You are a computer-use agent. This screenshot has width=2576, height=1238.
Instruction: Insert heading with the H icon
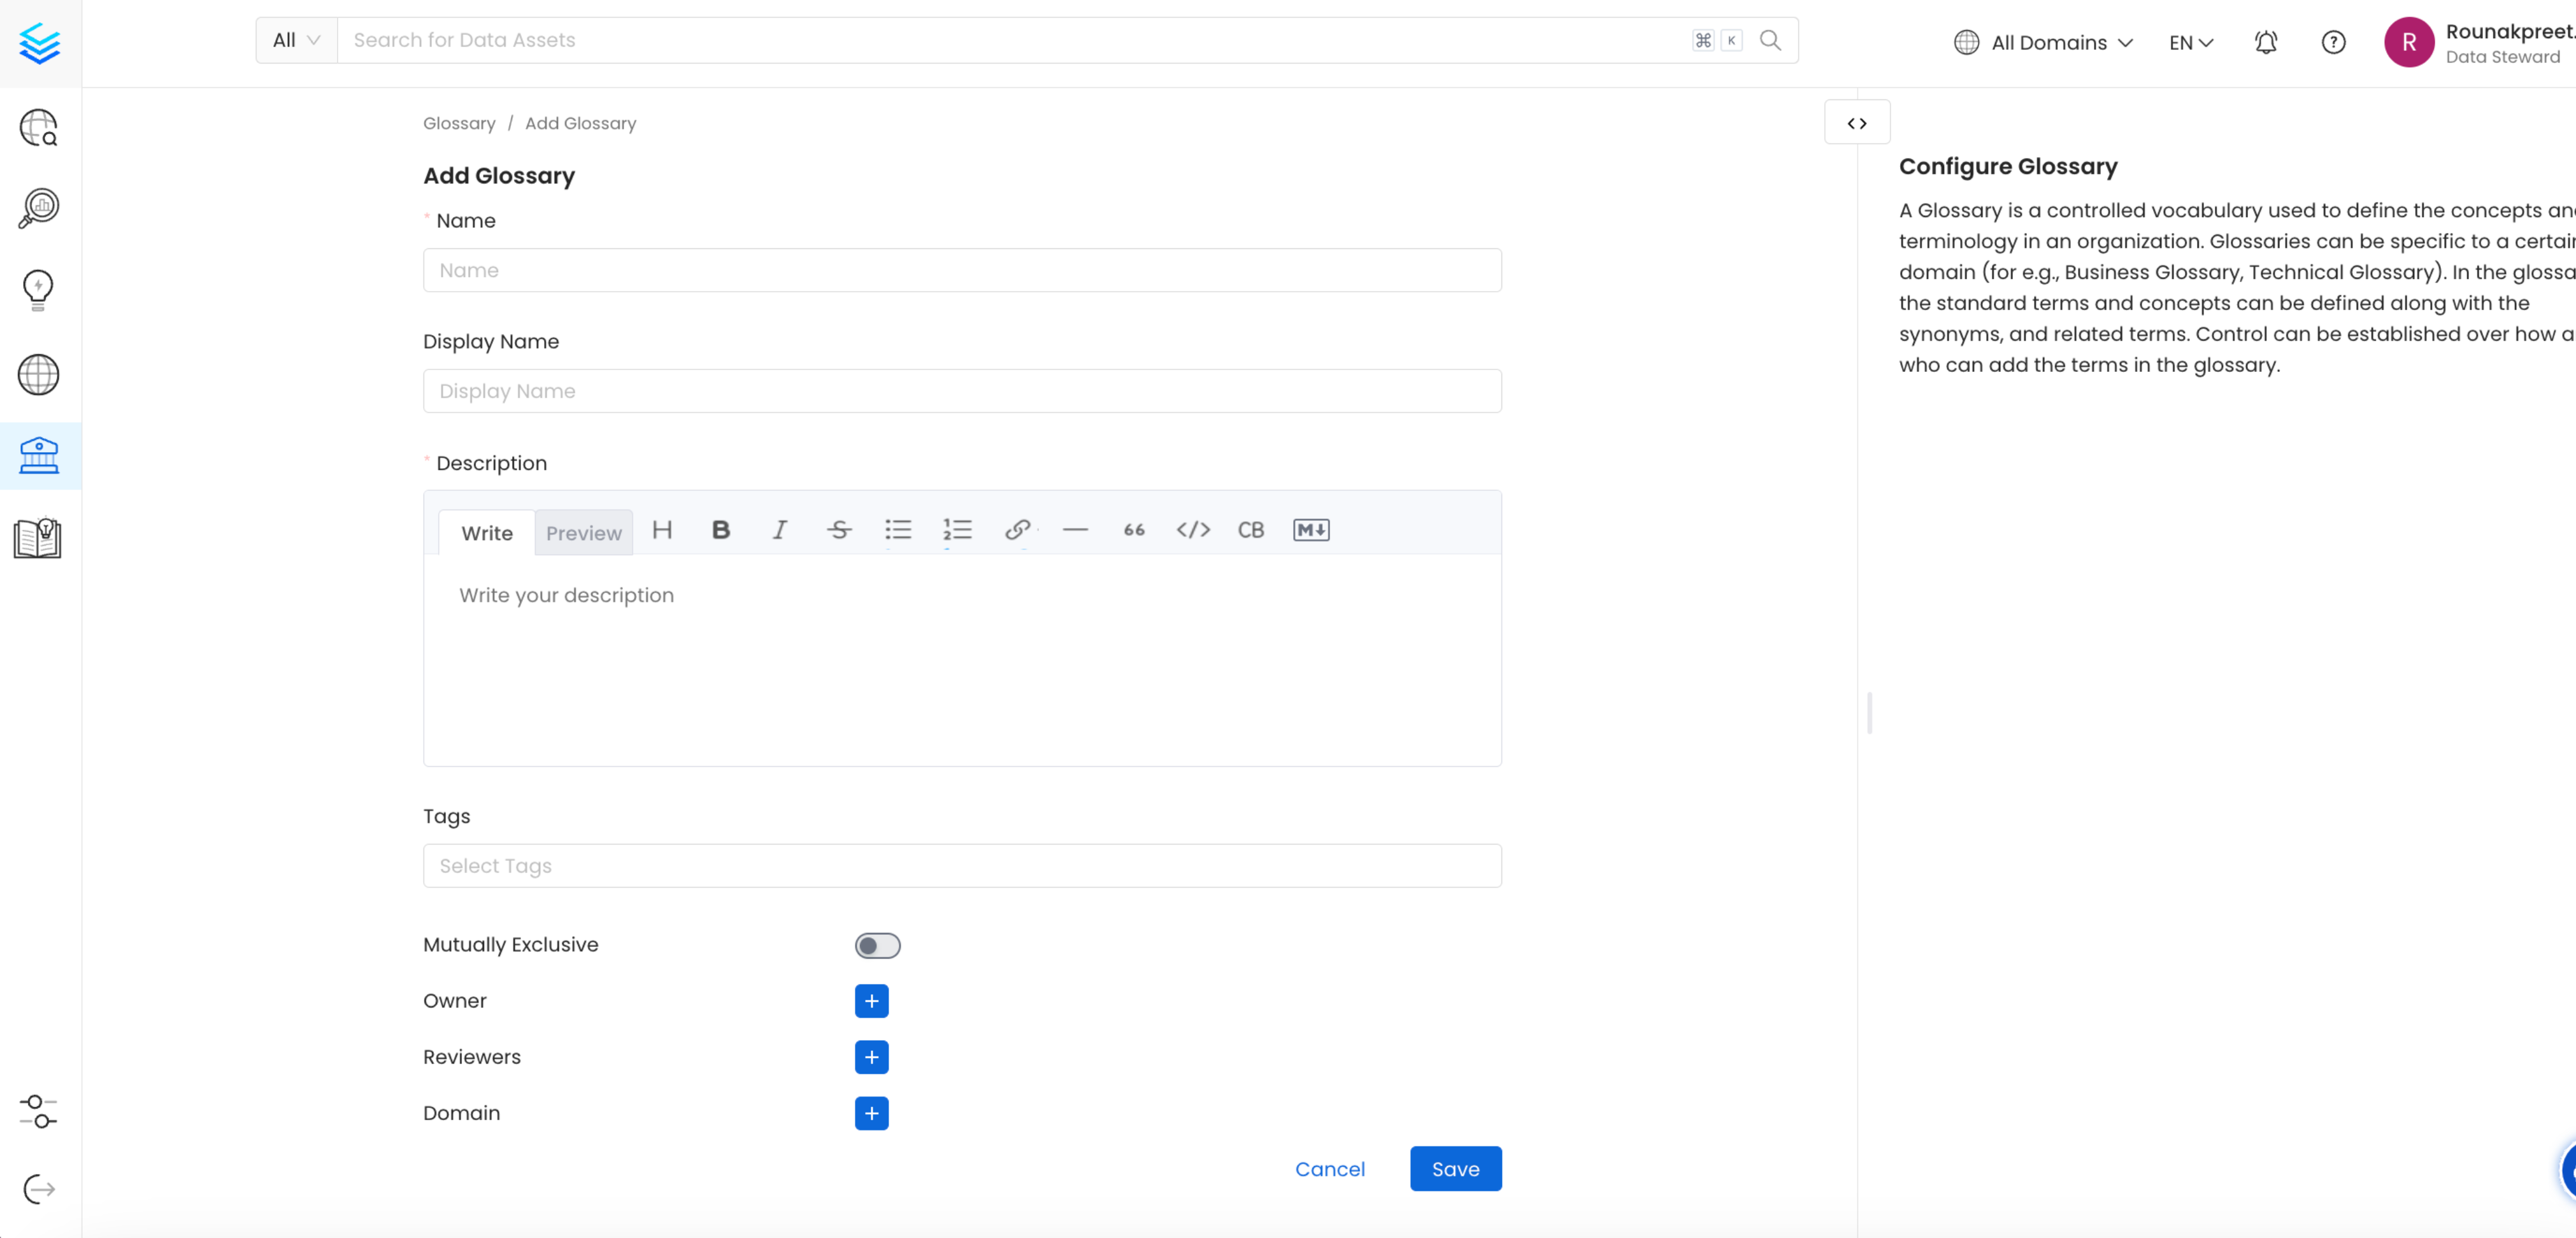pyautogui.click(x=662, y=530)
